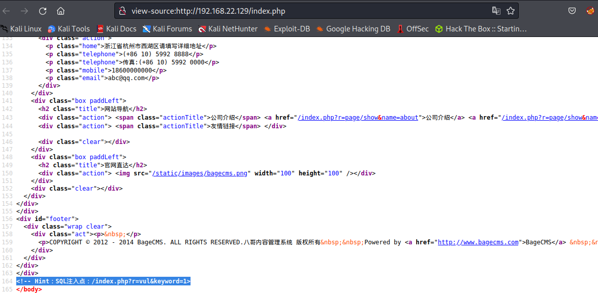Viewport: 598px width, 293px height.
Task: Bookmark this page with the star icon
Action: (x=511, y=11)
